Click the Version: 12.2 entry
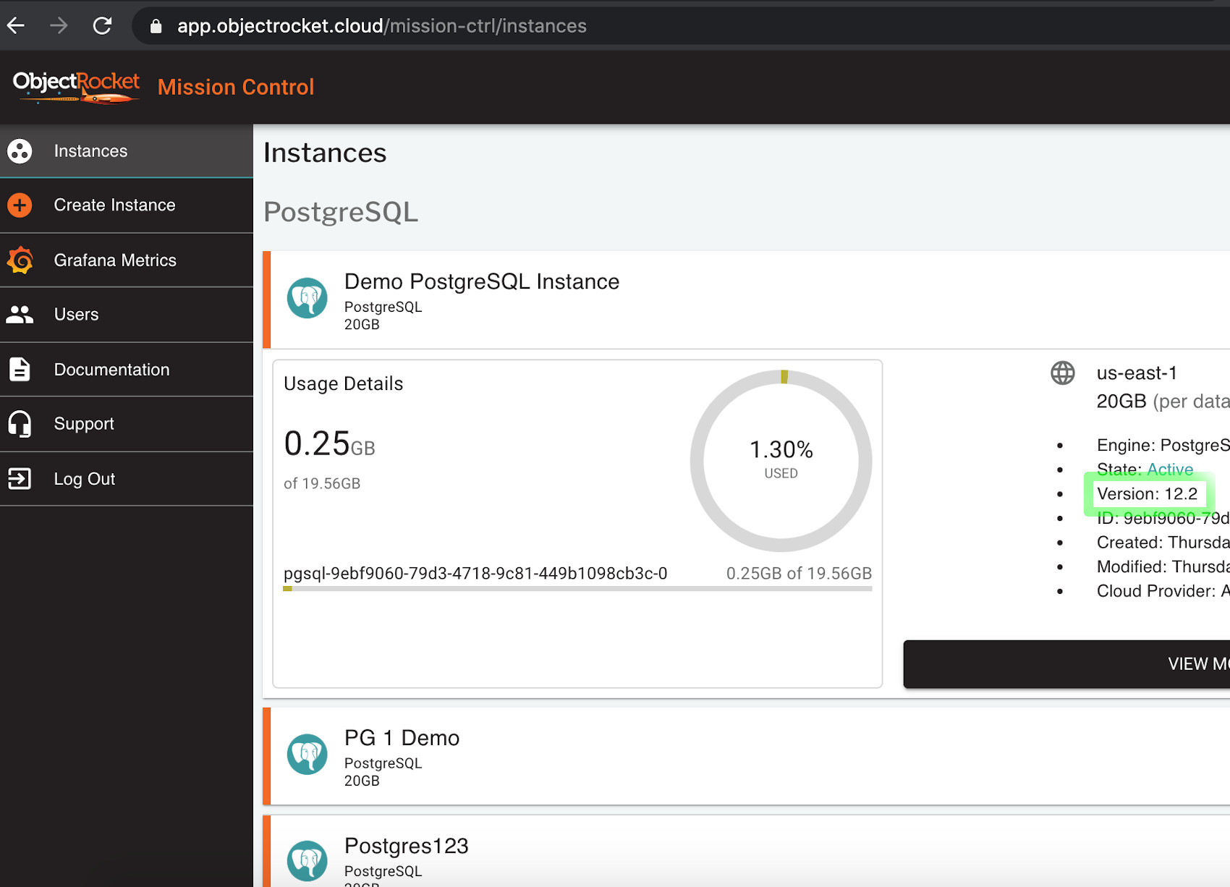The width and height of the screenshot is (1230, 887). 1148,493
